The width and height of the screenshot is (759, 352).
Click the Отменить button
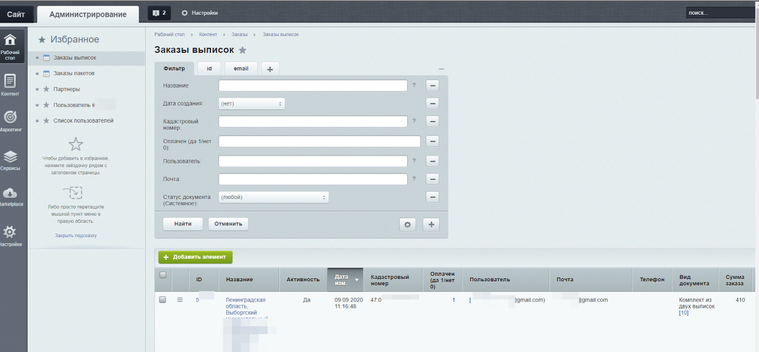pyautogui.click(x=228, y=224)
